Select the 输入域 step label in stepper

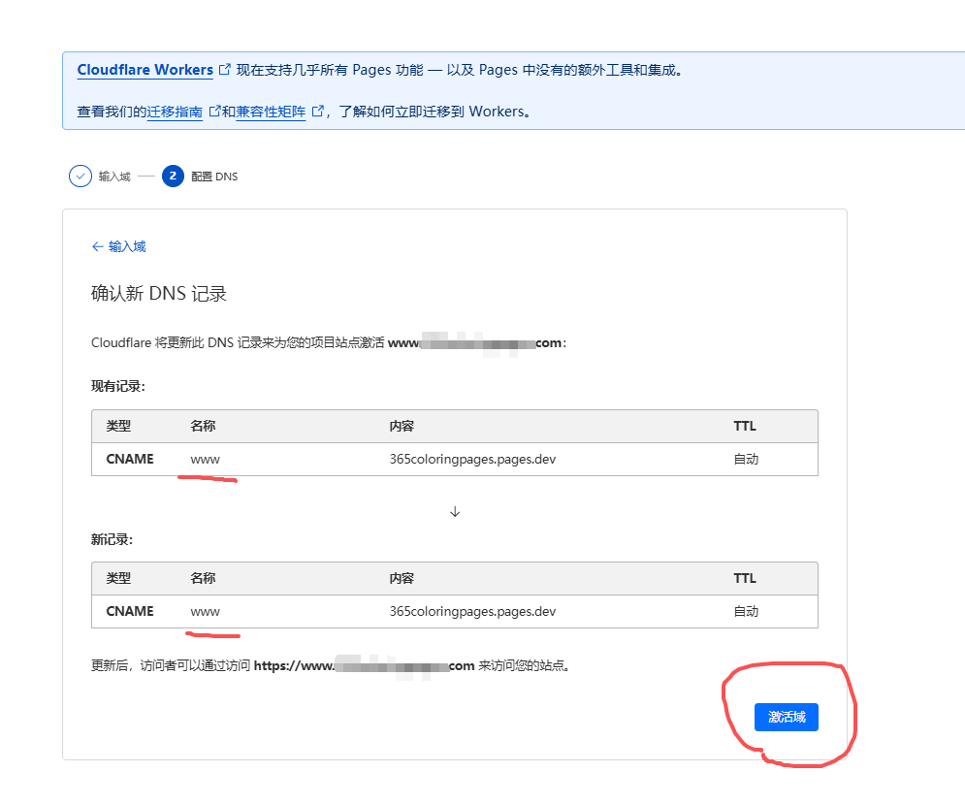[x=114, y=177]
